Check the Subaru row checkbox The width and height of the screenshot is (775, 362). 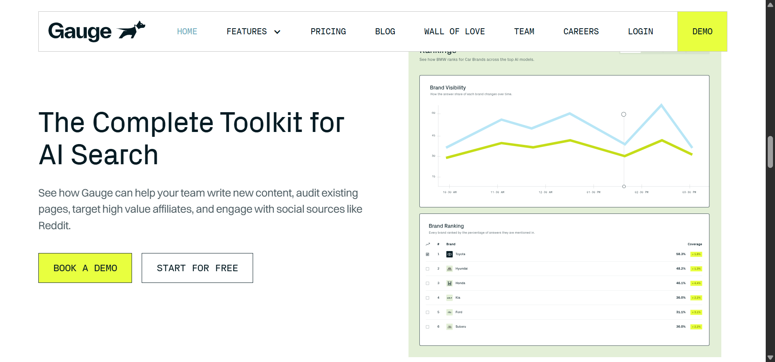coord(427,327)
